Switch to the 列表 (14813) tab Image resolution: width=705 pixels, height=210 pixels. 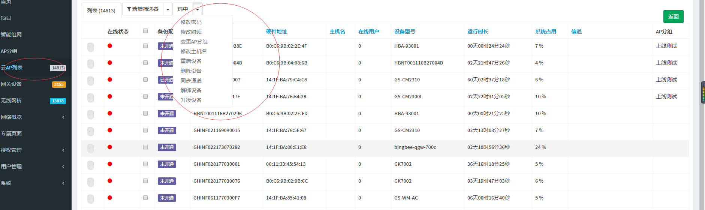coord(101,10)
